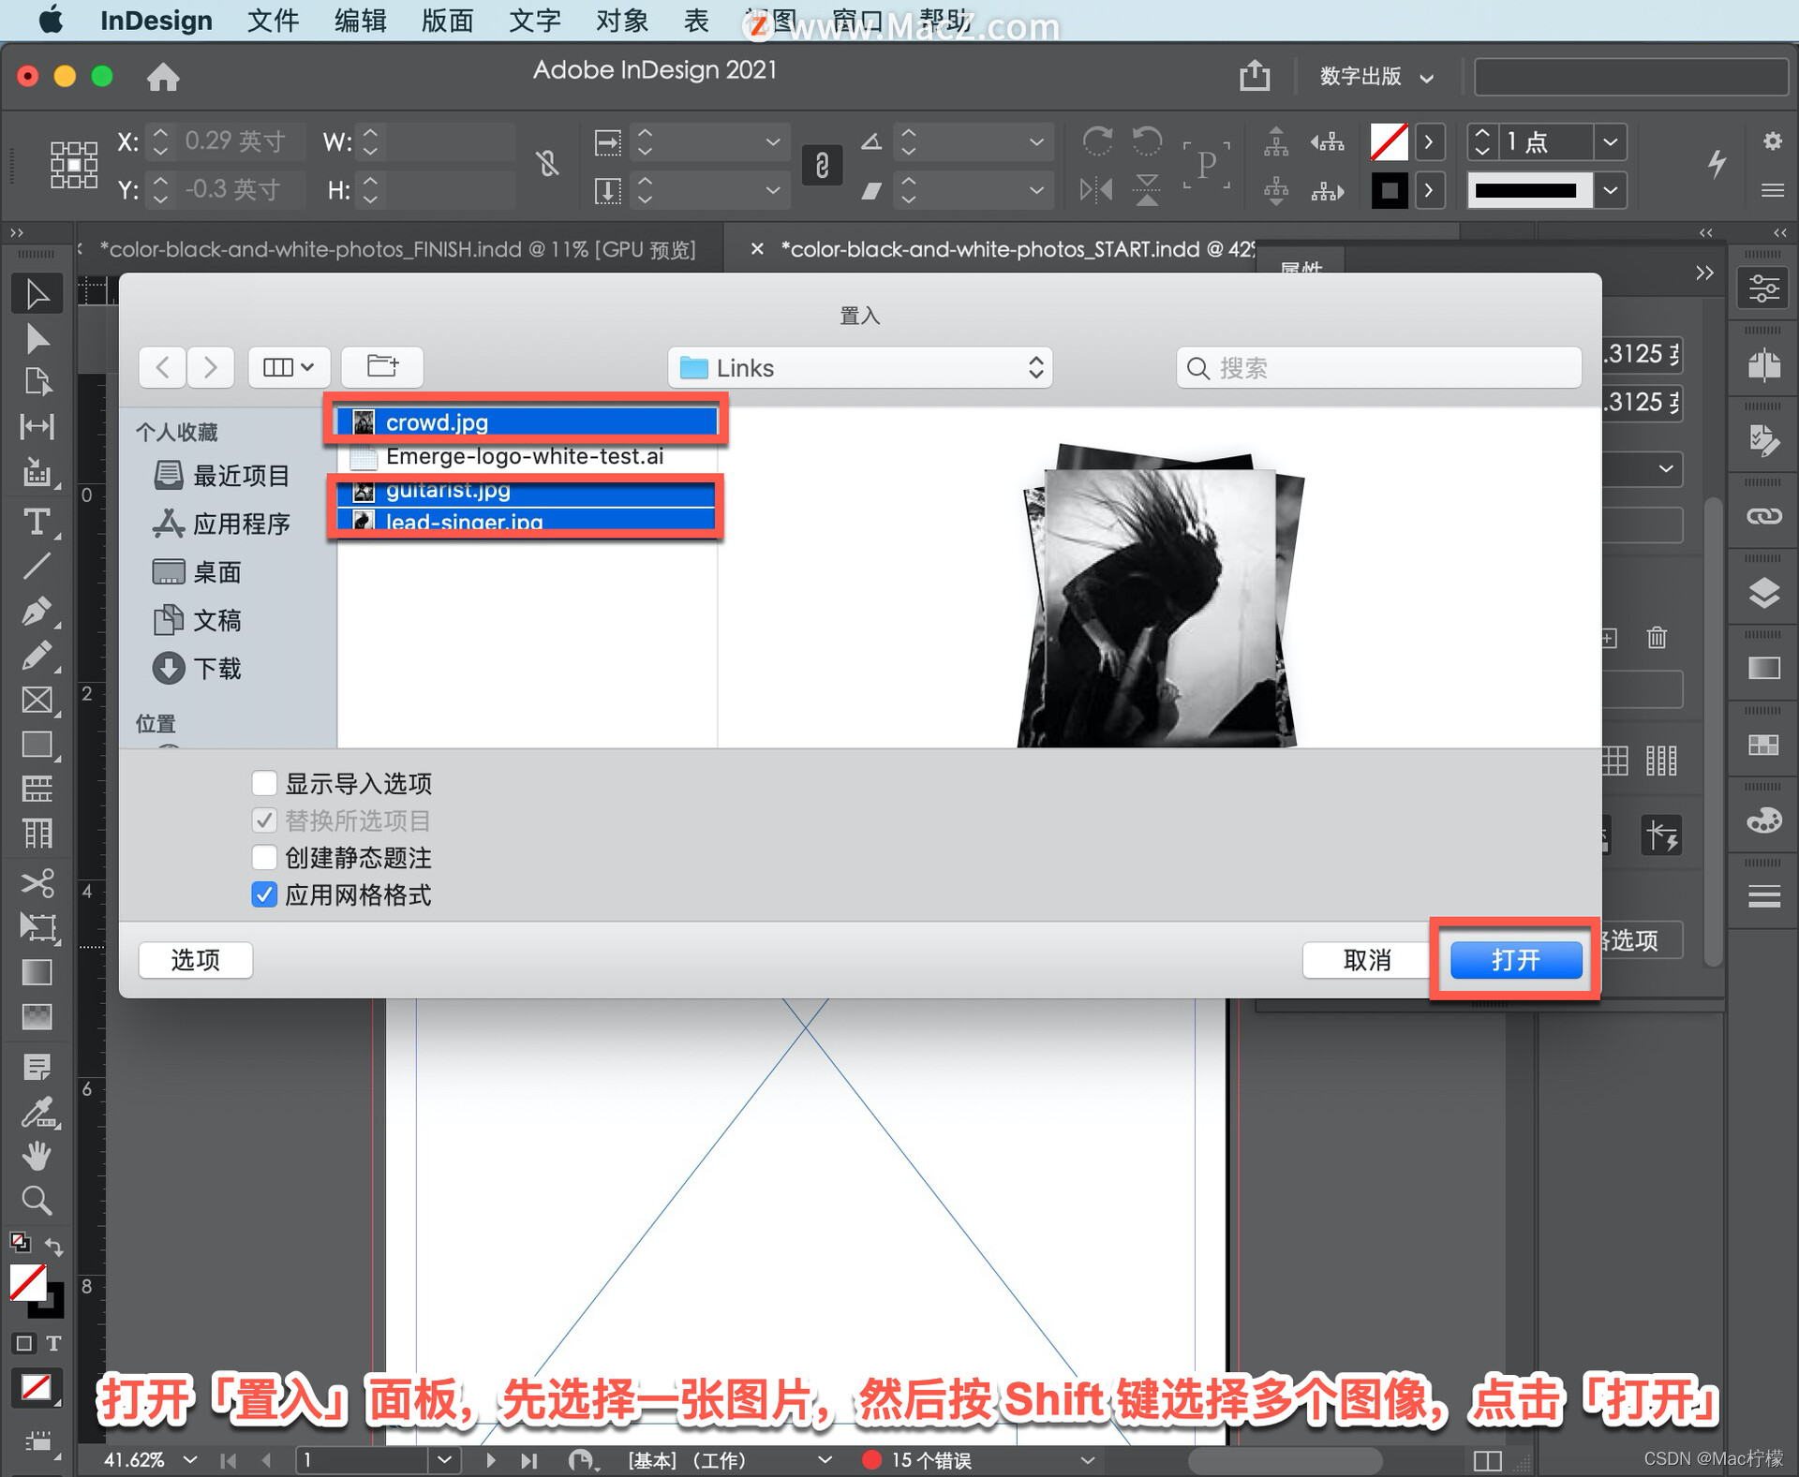
Task: Open the 15 个错误 preflight dropdown
Action: coord(1087,1459)
